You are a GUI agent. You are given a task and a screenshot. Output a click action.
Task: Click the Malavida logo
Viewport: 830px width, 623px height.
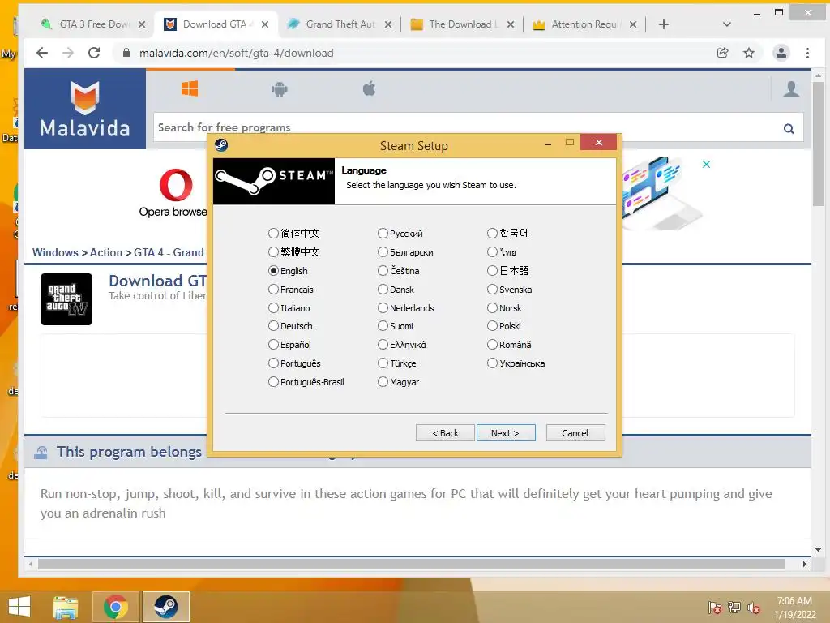tap(85, 110)
